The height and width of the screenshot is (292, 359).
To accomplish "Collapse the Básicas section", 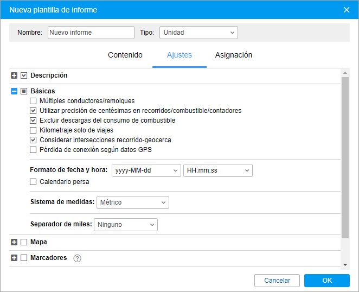I will pos(14,91).
